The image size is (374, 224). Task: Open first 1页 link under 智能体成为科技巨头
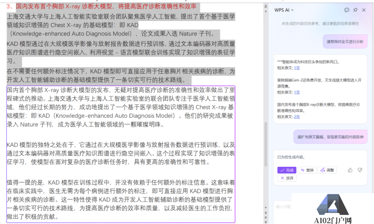[297, 68]
